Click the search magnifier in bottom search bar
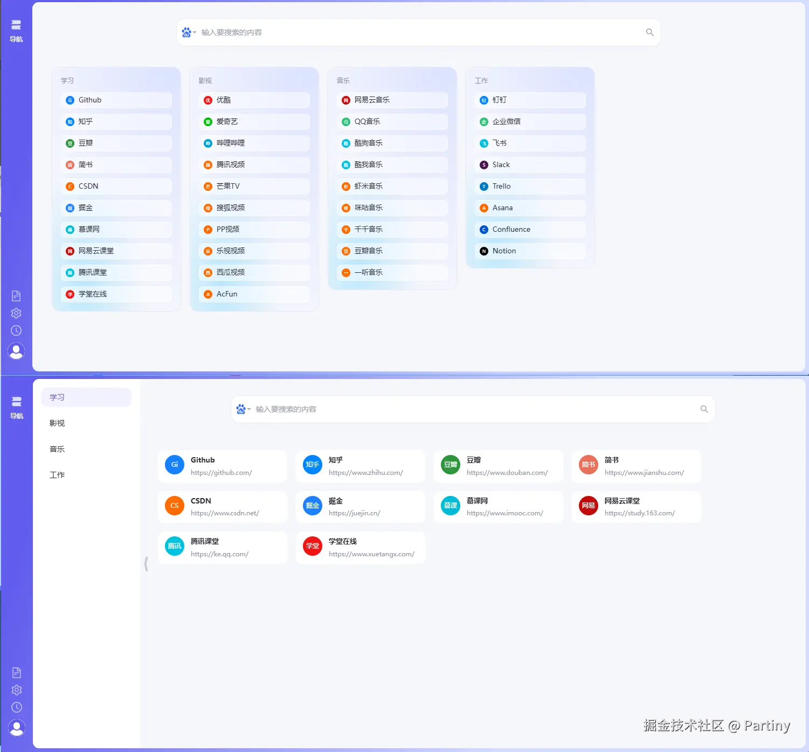Viewport: 809px width, 752px height. [704, 409]
